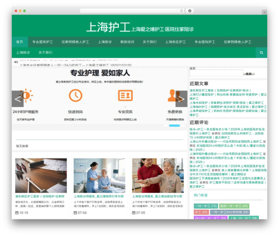
Task: Open card title 上海陪诊师服务_爱之缘陪同引导与取
Action: tap(99, 196)
